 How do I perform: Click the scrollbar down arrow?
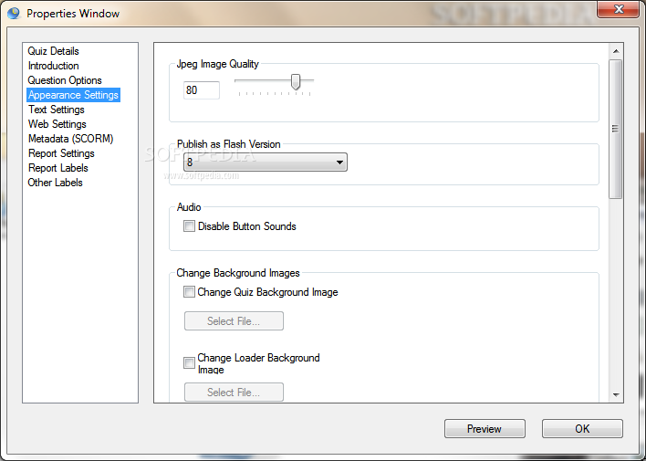(x=616, y=395)
